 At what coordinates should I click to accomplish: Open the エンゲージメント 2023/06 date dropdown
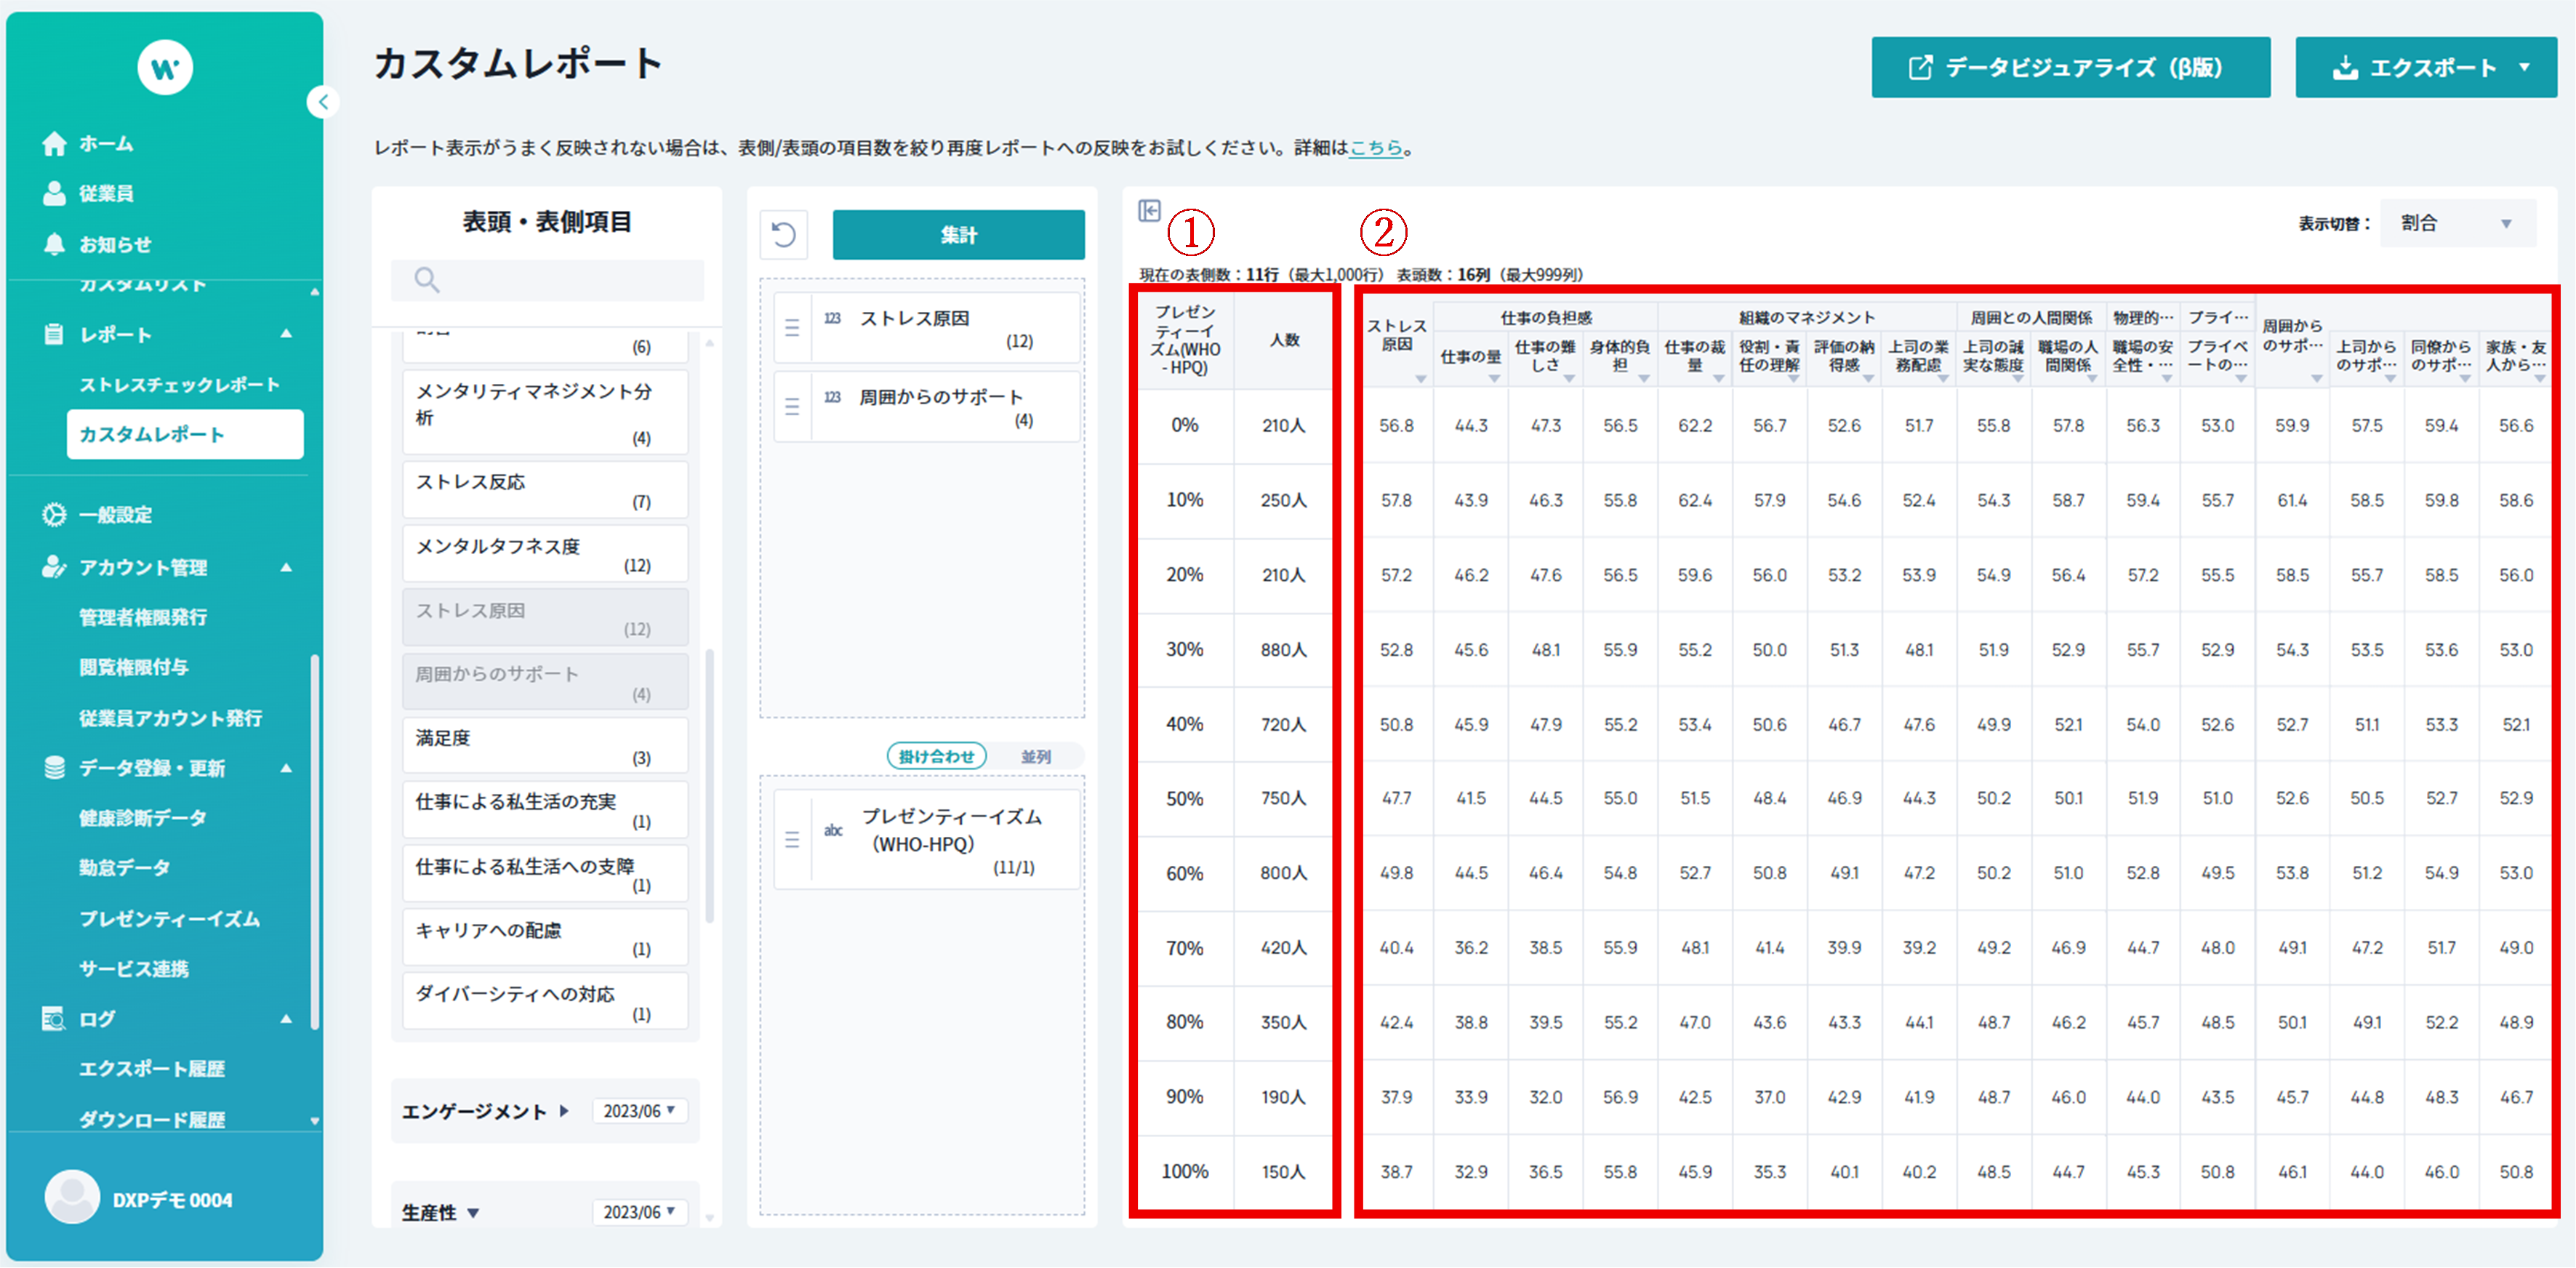(x=640, y=1111)
